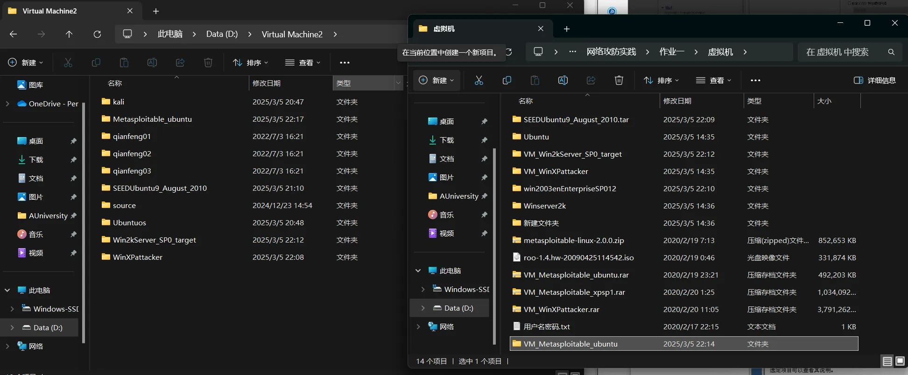This screenshot has width=908, height=375.
Task: Expand Data (D:) in 虚拟机 sidebar
Action: point(423,308)
